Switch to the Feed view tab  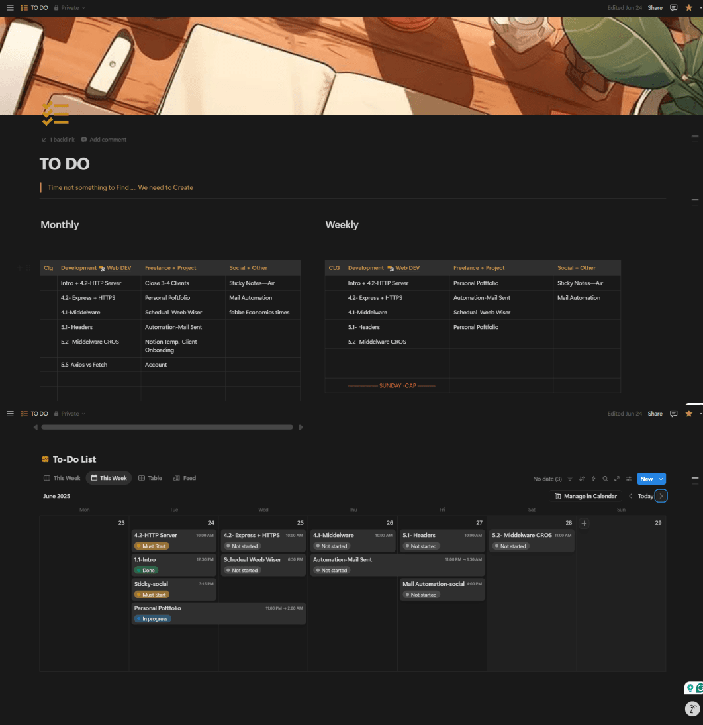pos(185,478)
